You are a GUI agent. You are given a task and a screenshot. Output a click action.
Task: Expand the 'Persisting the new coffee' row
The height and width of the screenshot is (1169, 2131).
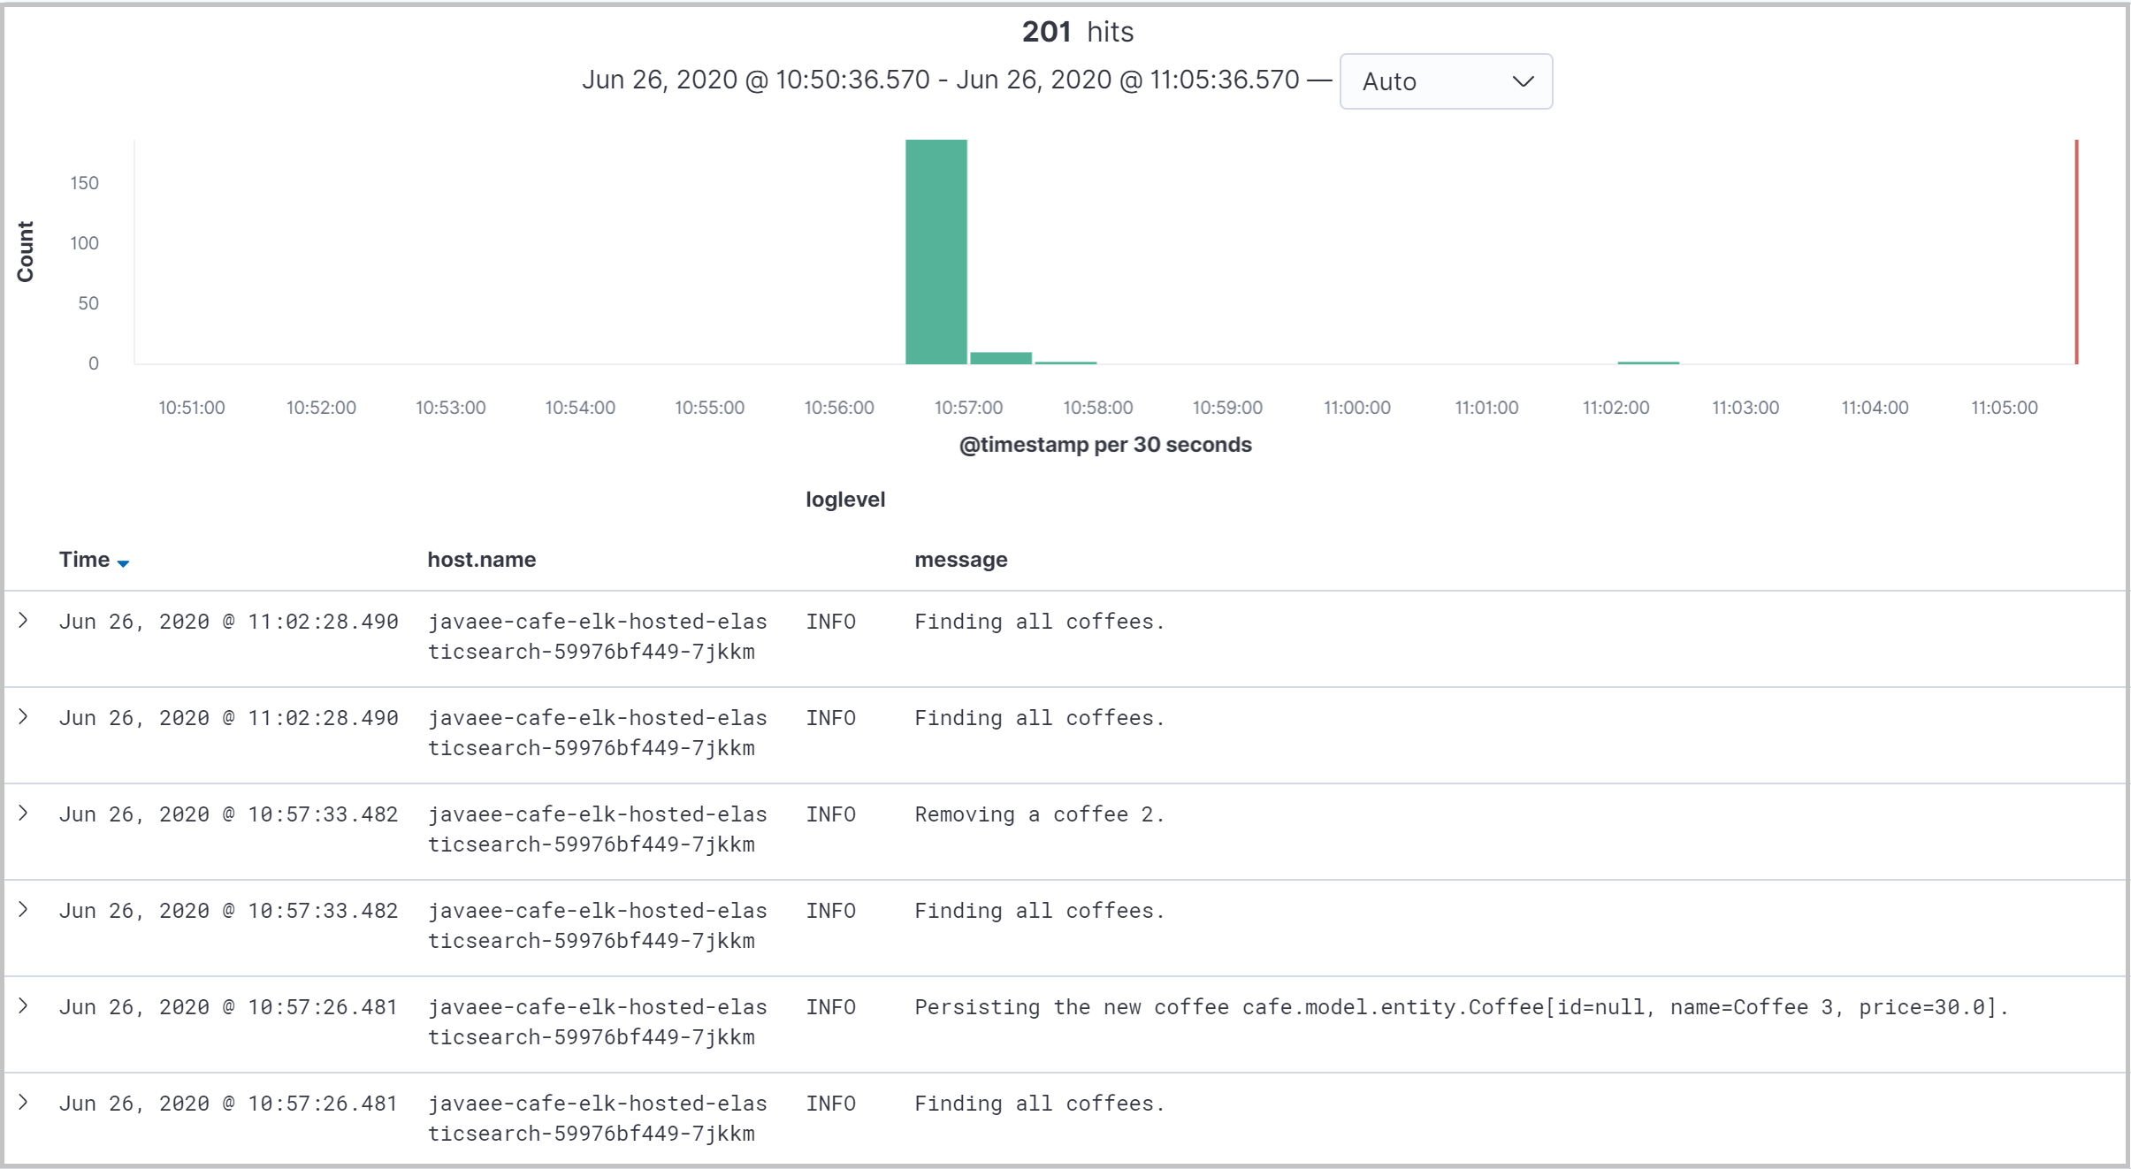click(x=24, y=1006)
